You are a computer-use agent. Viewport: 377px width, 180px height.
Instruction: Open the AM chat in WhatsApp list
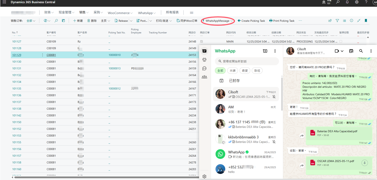pyautogui.click(x=246, y=109)
